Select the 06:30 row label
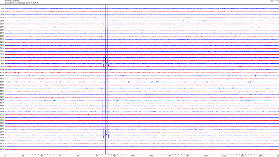Image resolution: width=279 pixels, height=157 pixels. pyautogui.click(x=2, y=48)
